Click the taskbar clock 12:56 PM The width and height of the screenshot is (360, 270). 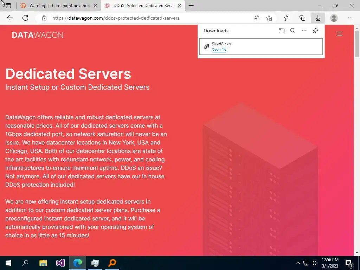330,260
